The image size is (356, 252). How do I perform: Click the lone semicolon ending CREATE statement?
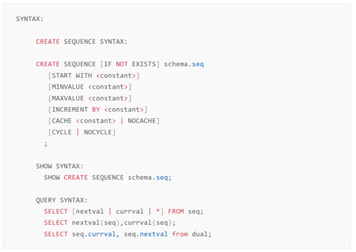tap(46, 144)
